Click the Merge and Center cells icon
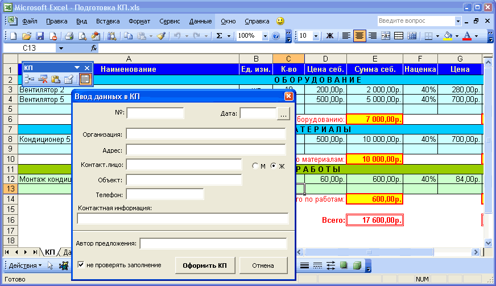This screenshot has height=286, width=496. 386,35
